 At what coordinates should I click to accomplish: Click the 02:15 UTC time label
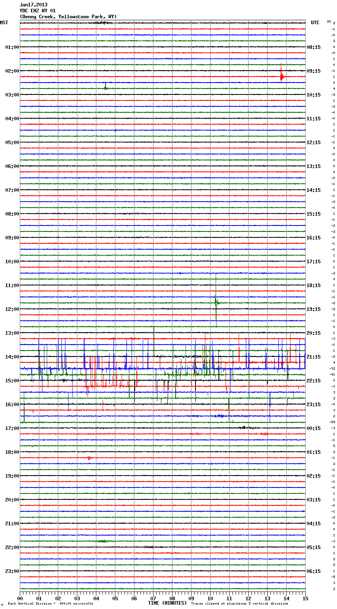314,476
